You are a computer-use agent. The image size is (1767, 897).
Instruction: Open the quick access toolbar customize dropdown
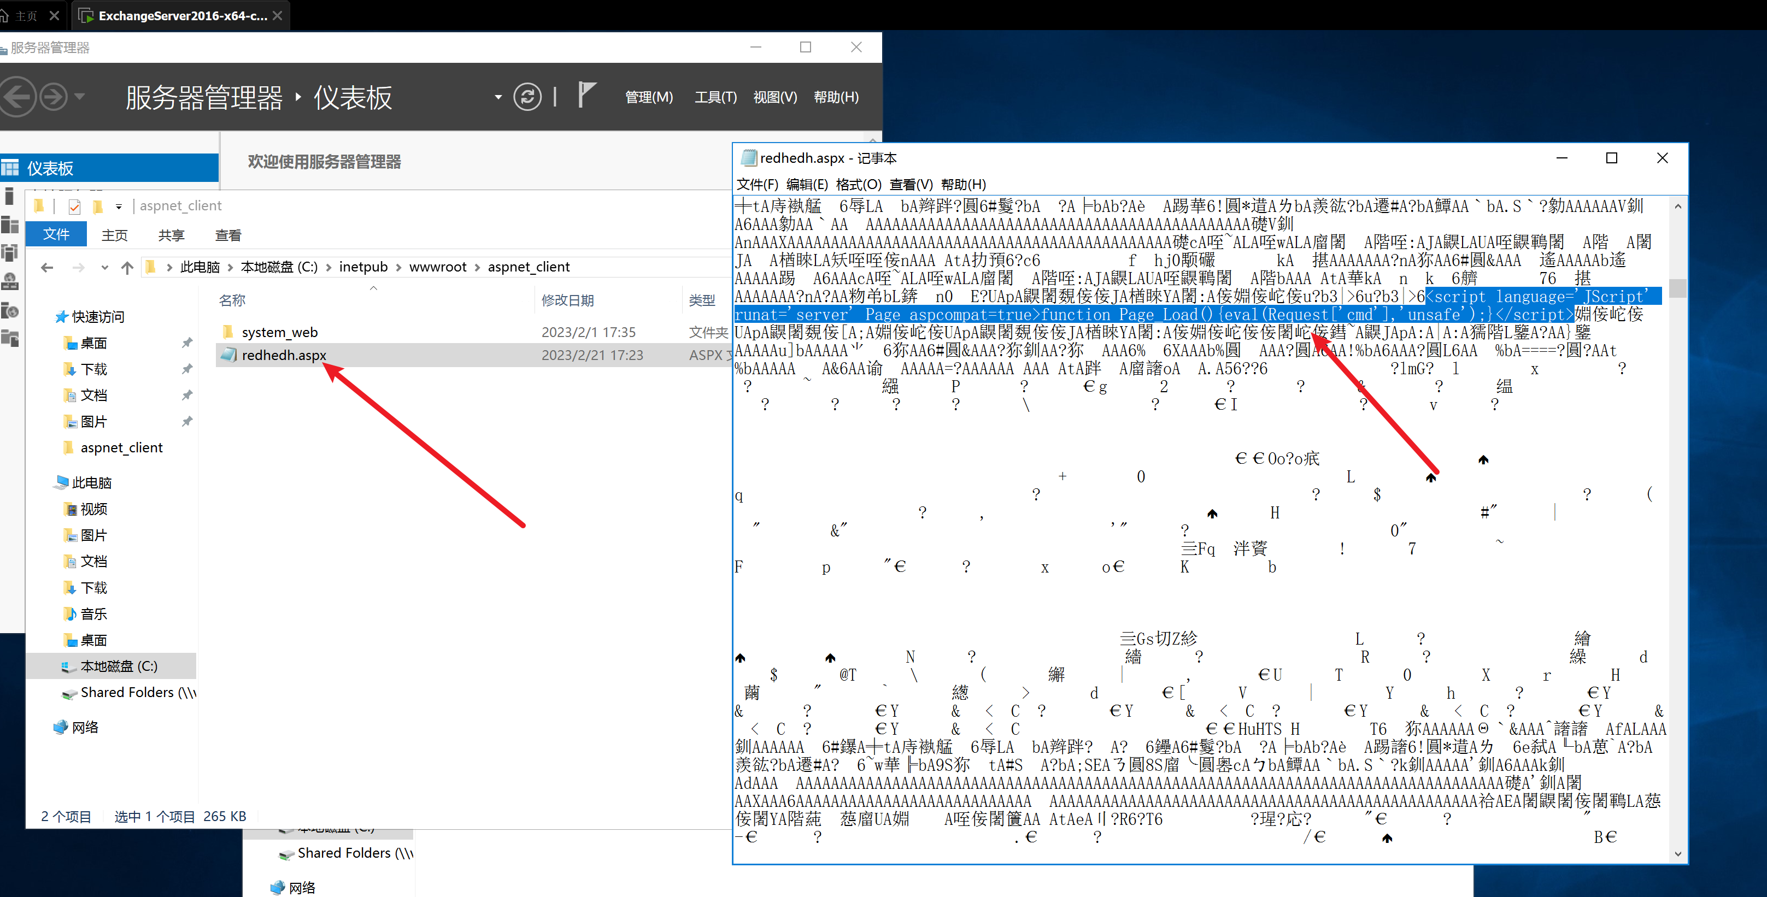tap(119, 206)
